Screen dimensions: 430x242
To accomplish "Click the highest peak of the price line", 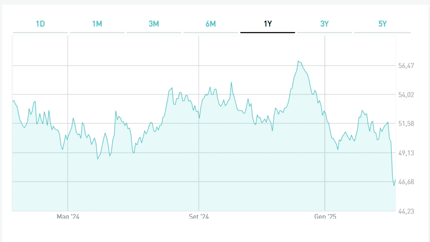I will (x=299, y=61).
